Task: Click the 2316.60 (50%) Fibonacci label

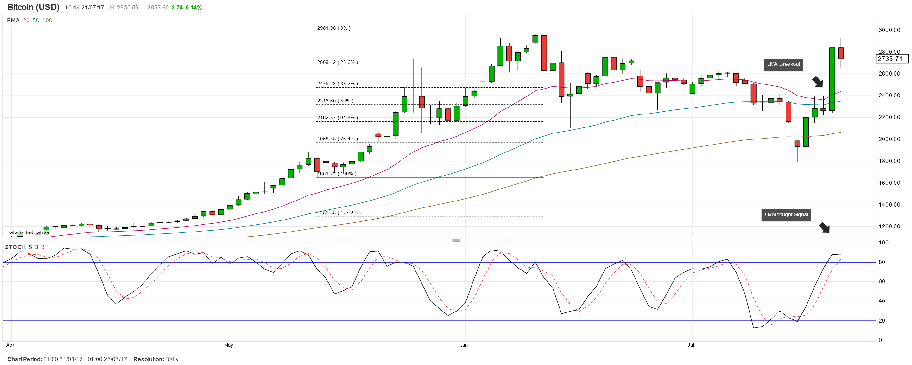Action: pyautogui.click(x=335, y=101)
